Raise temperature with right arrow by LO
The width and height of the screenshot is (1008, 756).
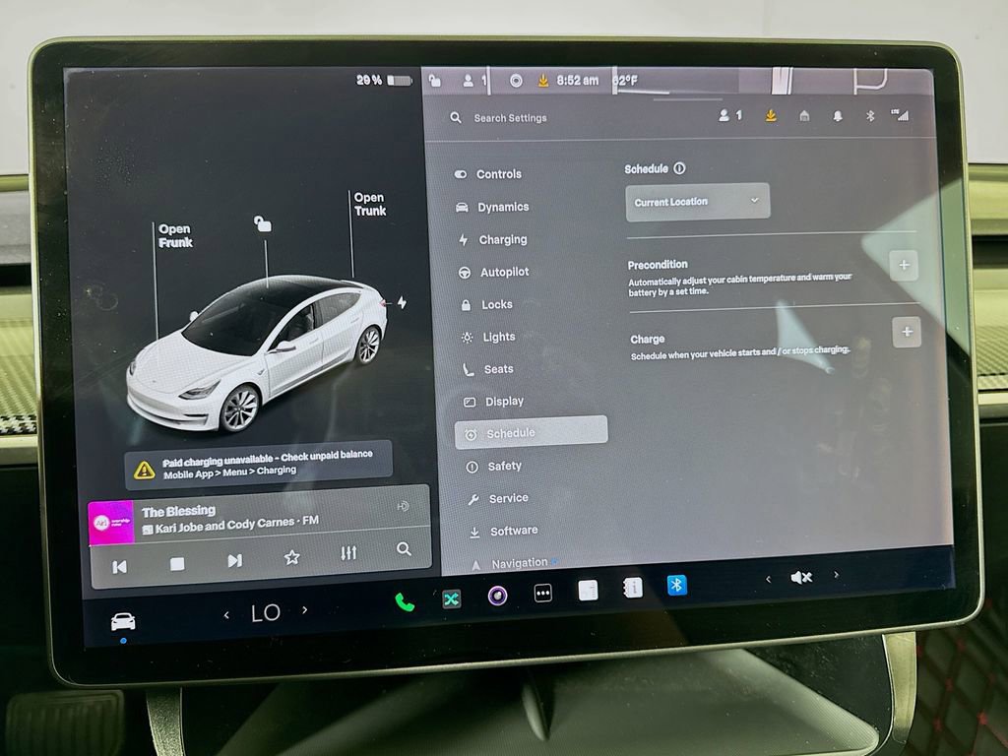click(305, 610)
